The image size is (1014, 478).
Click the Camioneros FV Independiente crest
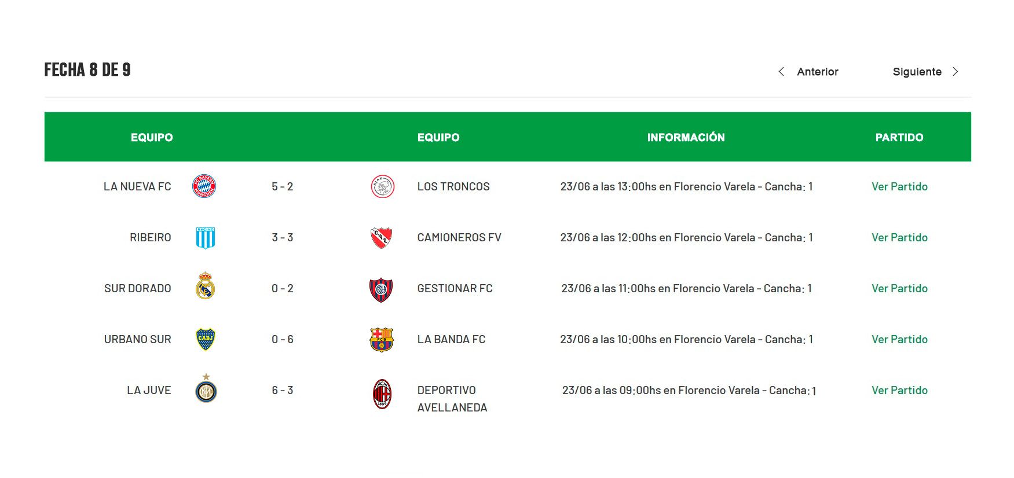tap(382, 238)
